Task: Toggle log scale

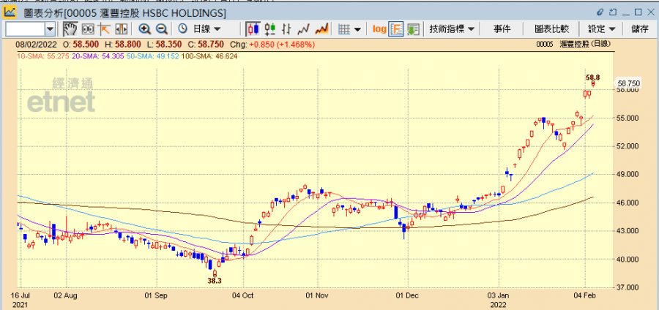Action: pyautogui.click(x=379, y=29)
